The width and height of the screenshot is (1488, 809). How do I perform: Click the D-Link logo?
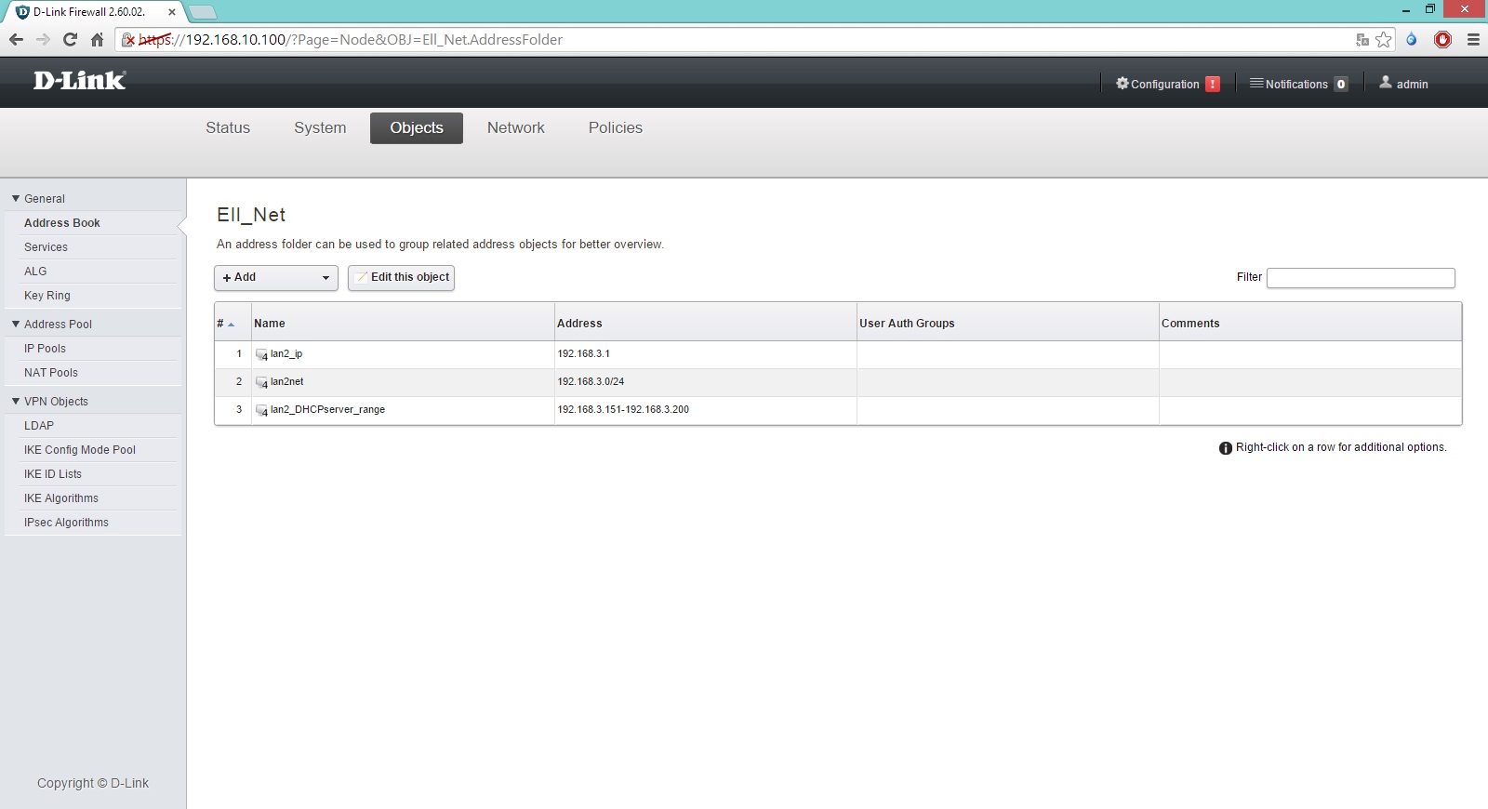point(79,81)
